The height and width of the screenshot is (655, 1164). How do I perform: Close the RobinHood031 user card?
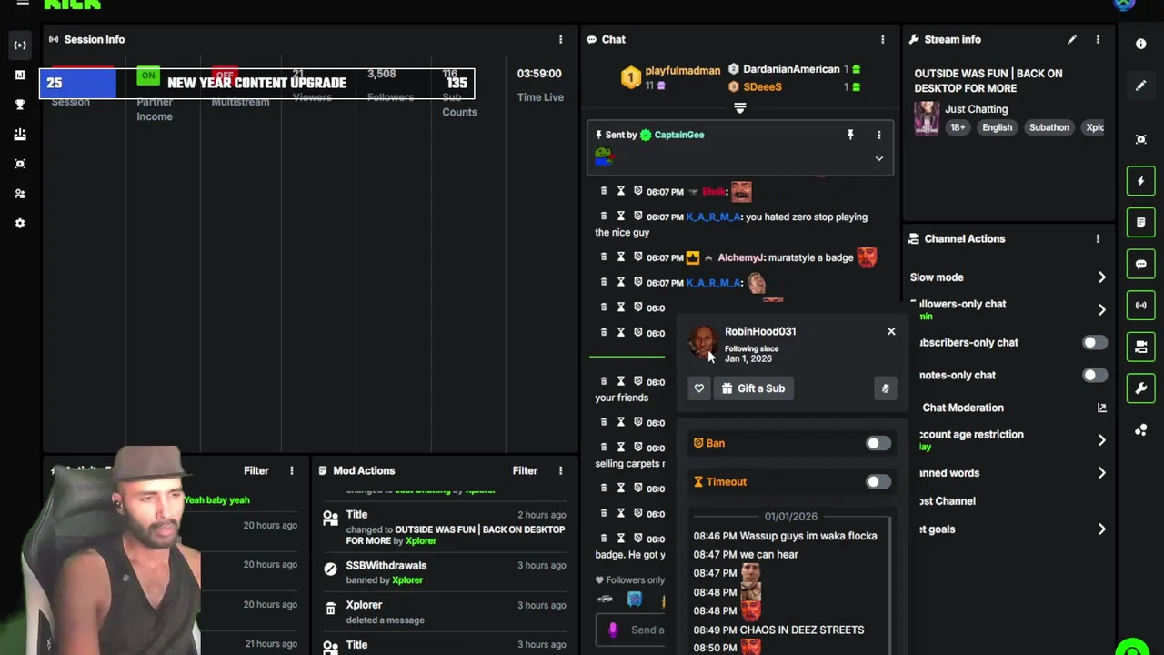click(891, 331)
